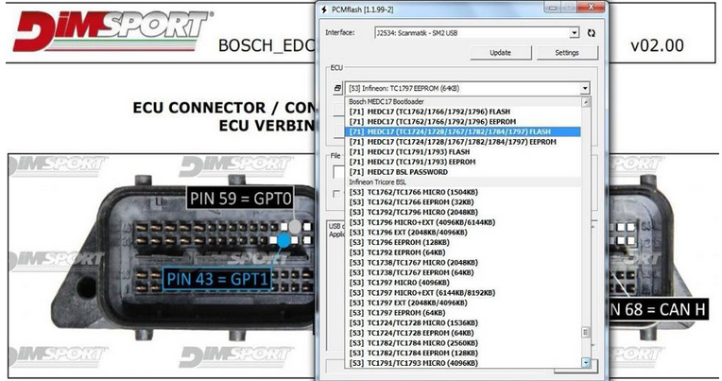Select TC1724/TC1728 MICRO (1536KB)

(x=462, y=323)
